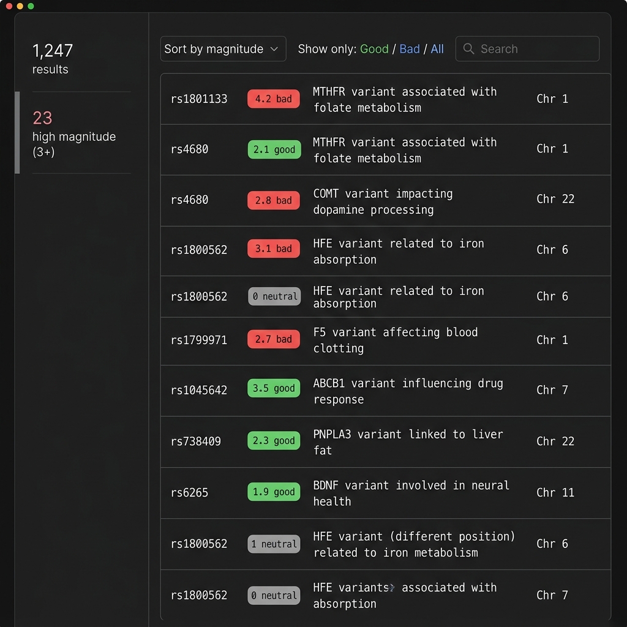
Task: Select rs1799971 identifier
Action: [x=199, y=340]
